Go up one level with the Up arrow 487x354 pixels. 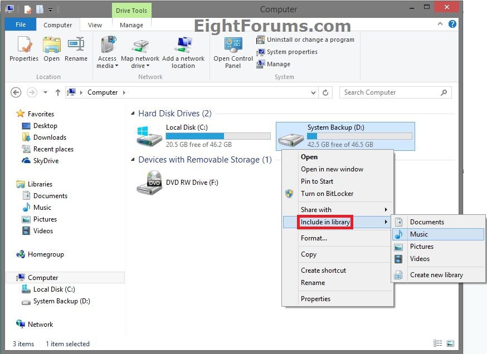58,92
